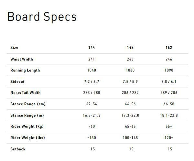The width and height of the screenshot is (194, 161).
Task: Click the Nose/Tail Width row label
Action: click(26, 93)
